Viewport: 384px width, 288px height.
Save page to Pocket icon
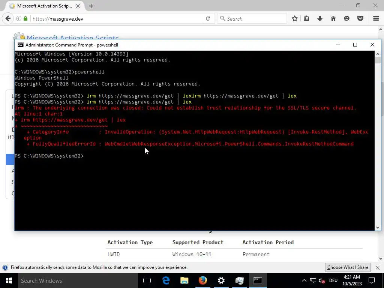(x=360, y=19)
